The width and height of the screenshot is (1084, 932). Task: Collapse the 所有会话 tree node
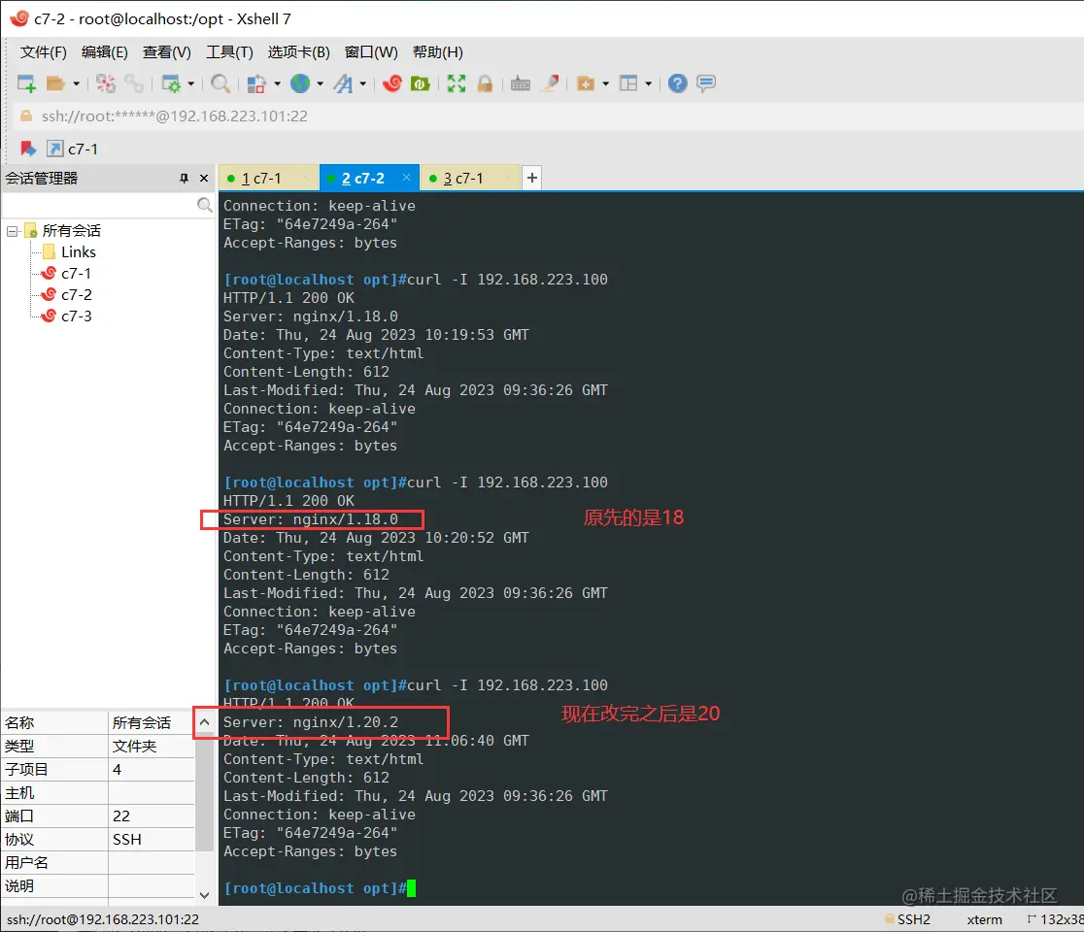click(12, 231)
